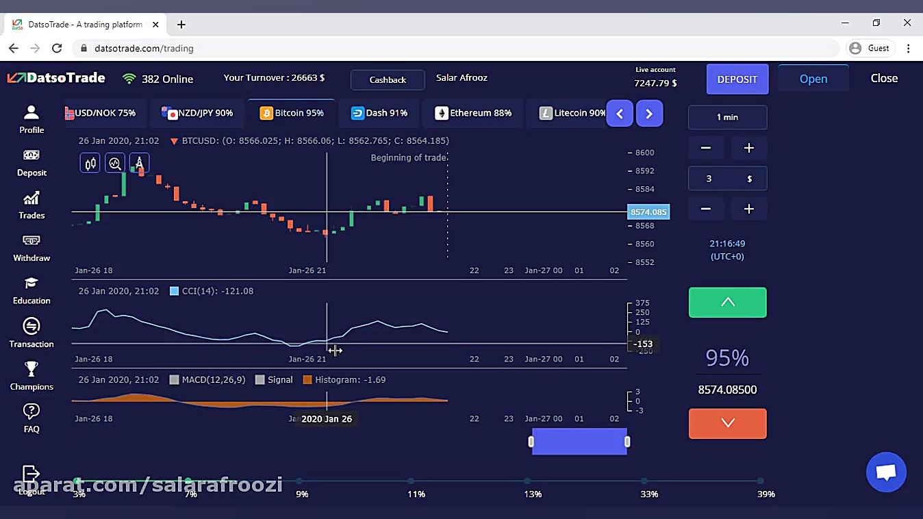
Task: Show next assets with right arrow
Action: 649,114
